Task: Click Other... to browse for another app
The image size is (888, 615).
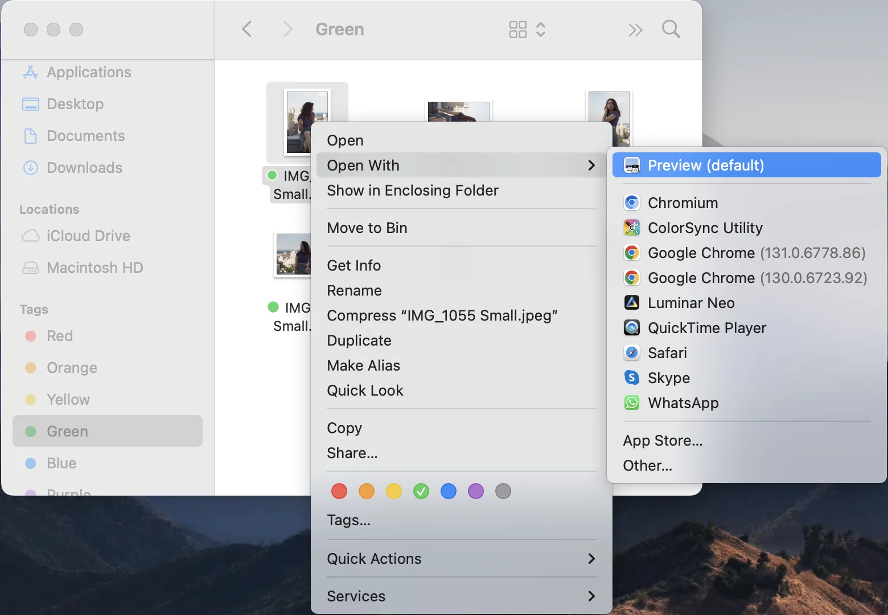Action: click(647, 465)
